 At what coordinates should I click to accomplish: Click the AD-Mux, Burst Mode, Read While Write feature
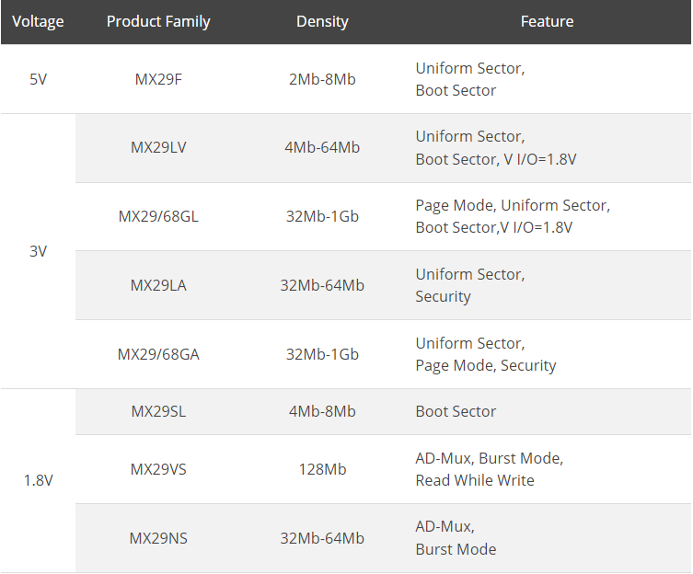[x=489, y=469]
